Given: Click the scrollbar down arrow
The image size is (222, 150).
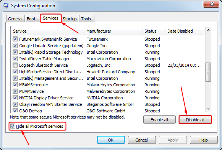Looking at the screenshot, I should coord(208,109).
